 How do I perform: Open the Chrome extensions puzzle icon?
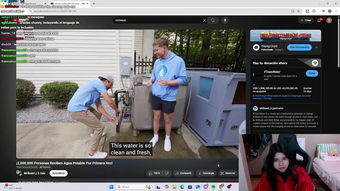314,11
